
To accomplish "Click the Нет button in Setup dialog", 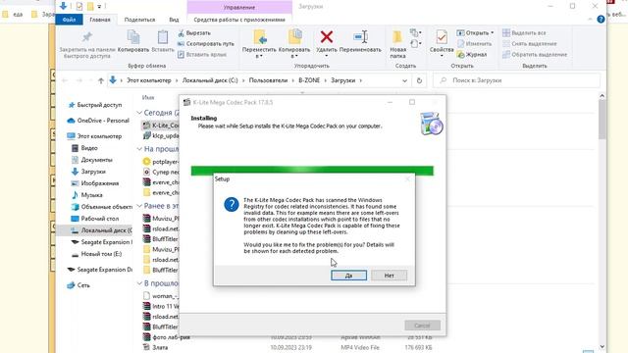I will pos(389,276).
